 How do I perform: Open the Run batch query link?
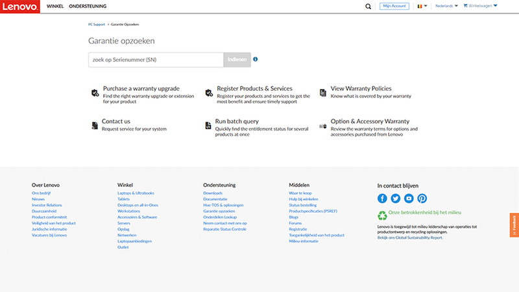237,121
